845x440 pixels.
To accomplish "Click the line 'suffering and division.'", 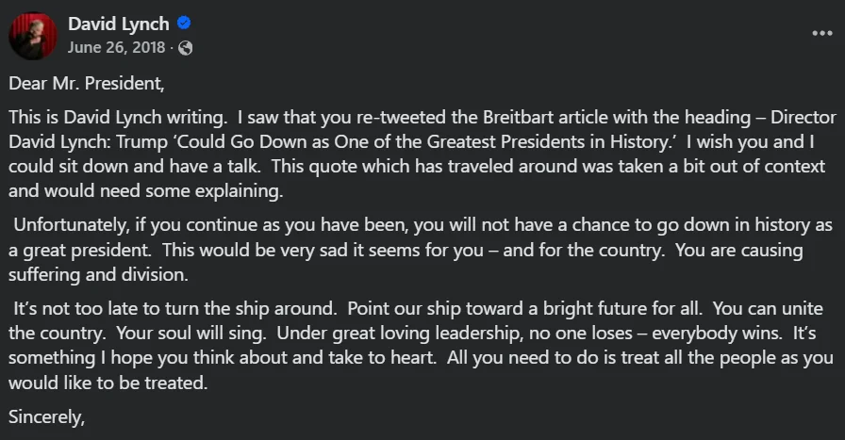I will point(98,275).
